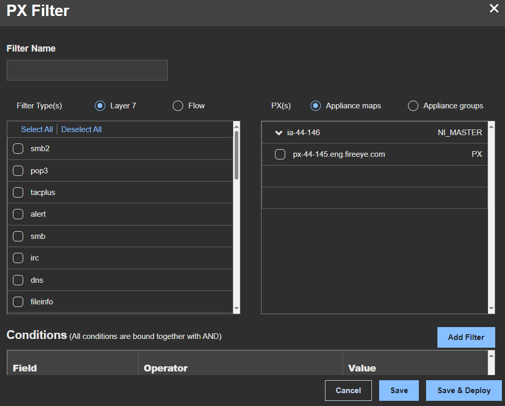
Task: Close the PX Filter dialog
Action: tap(494, 8)
